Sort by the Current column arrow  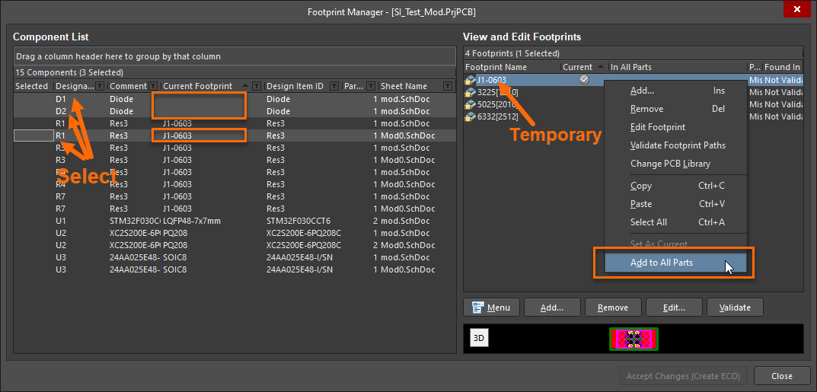pyautogui.click(x=600, y=67)
